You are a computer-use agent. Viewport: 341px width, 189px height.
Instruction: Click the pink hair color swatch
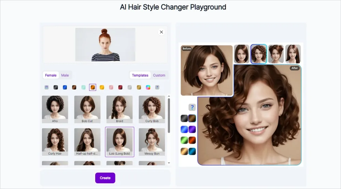point(111,88)
